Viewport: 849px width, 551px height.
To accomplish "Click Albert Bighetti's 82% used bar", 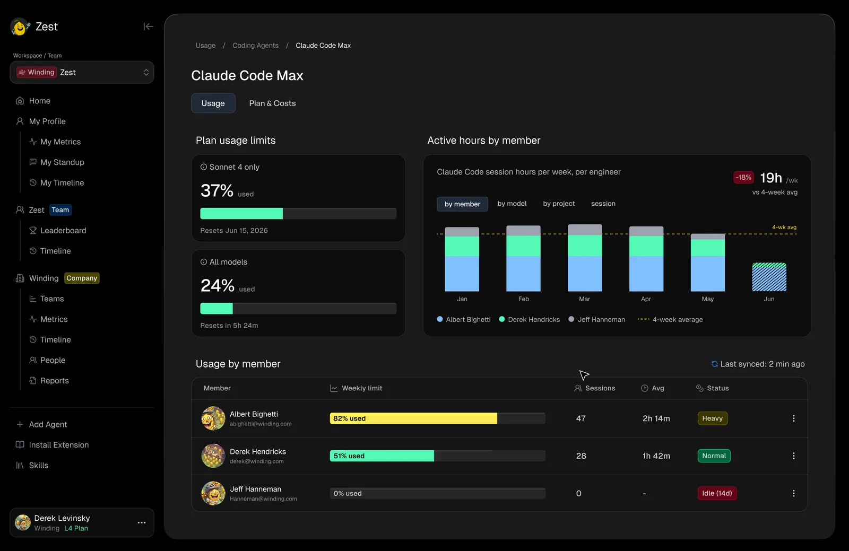I will pyautogui.click(x=438, y=418).
